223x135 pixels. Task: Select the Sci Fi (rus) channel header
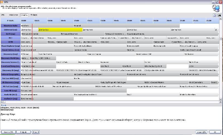(11, 34)
